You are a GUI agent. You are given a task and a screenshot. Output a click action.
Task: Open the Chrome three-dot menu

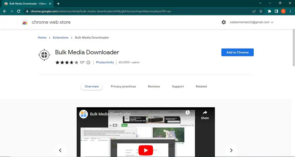(x=290, y=11)
